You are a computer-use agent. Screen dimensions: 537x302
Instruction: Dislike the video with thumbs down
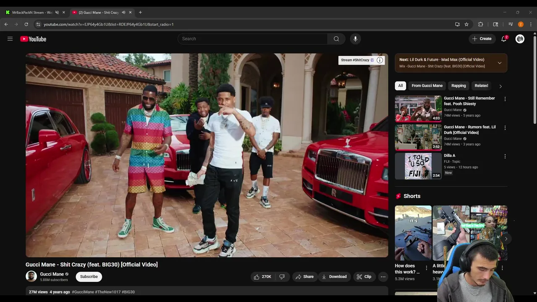point(282,277)
